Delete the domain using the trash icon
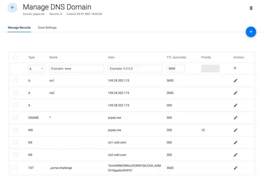This screenshot has width=264, height=182. click(x=251, y=8)
